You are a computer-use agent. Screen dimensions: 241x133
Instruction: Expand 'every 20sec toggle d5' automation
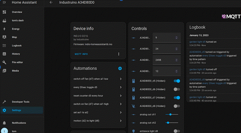(121, 87)
